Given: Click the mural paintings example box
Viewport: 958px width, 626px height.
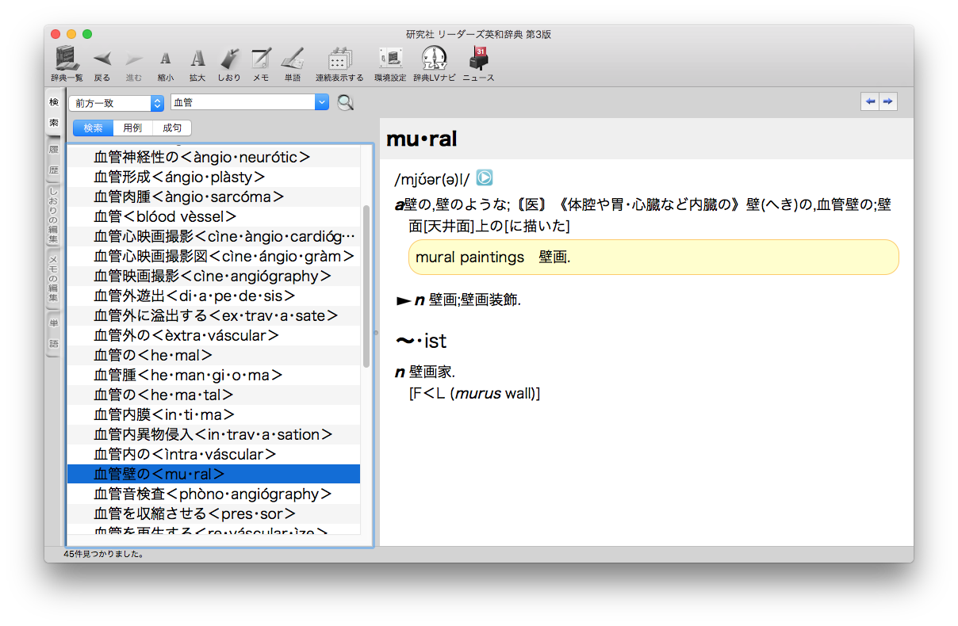Looking at the screenshot, I should (x=653, y=258).
